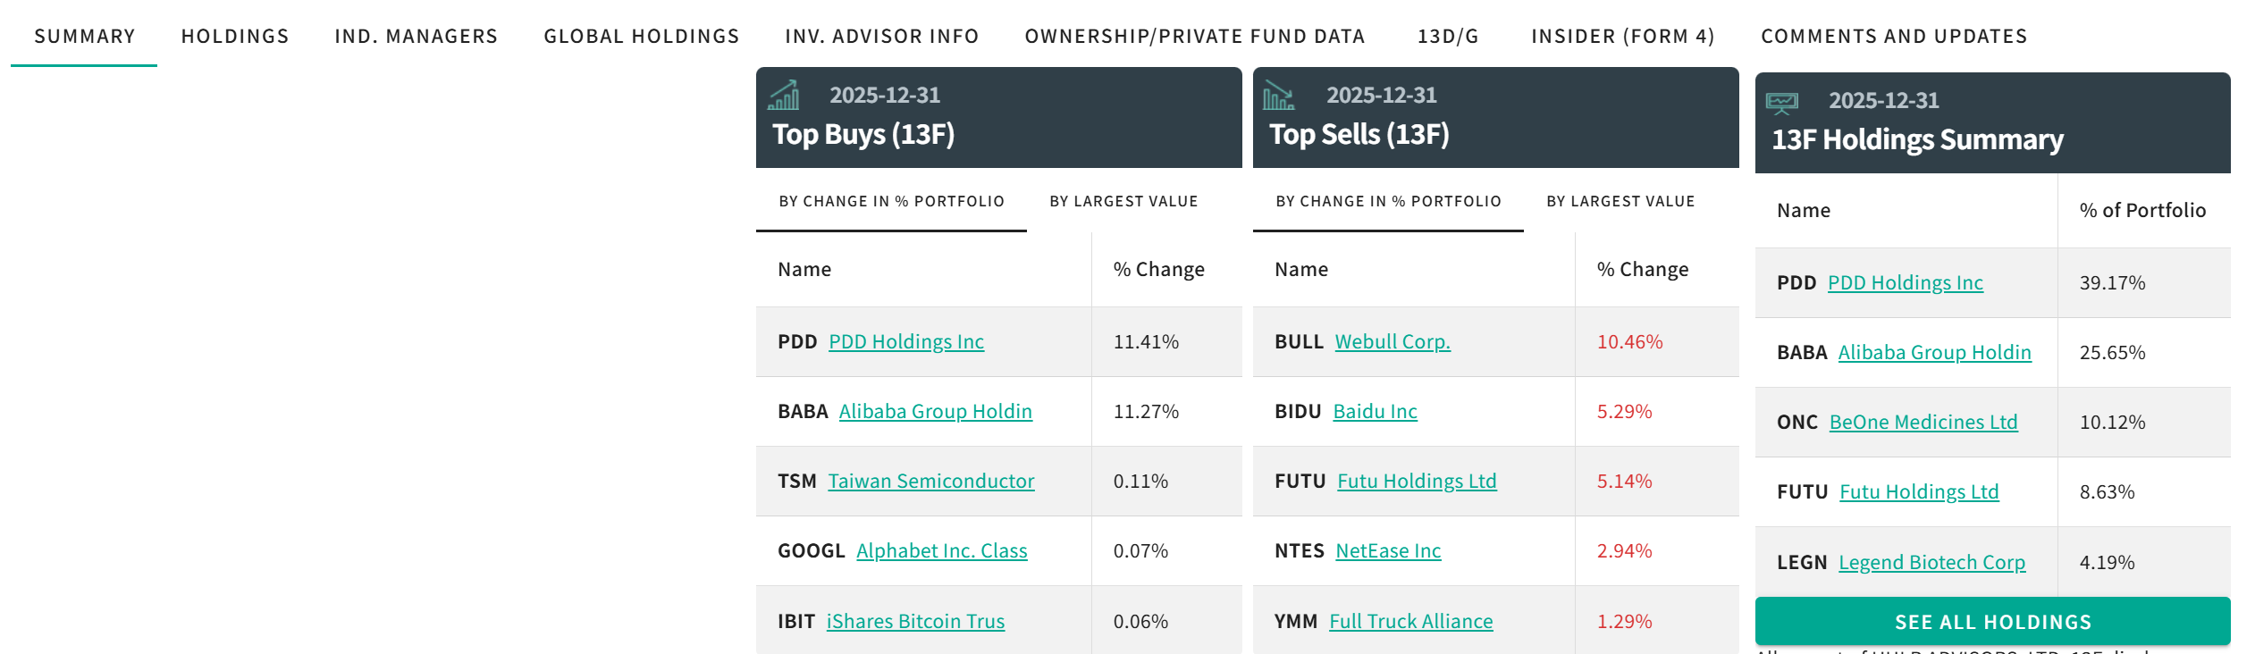2255x654 pixels.
Task: Go to Inv. Advisor Info tab
Action: click(881, 37)
